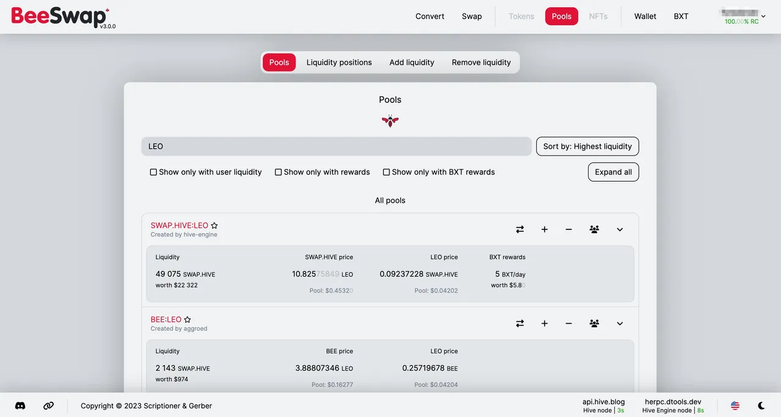
Task: Select the Pools item in top navigation
Action: pyautogui.click(x=561, y=16)
